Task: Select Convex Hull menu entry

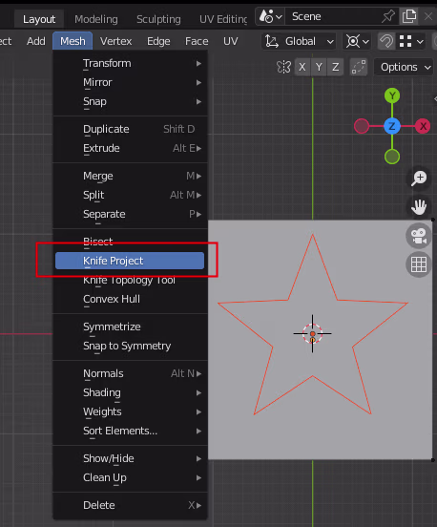Action: click(x=130, y=299)
